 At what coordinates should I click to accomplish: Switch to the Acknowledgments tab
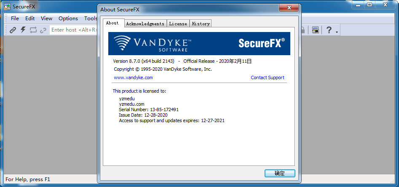145,24
